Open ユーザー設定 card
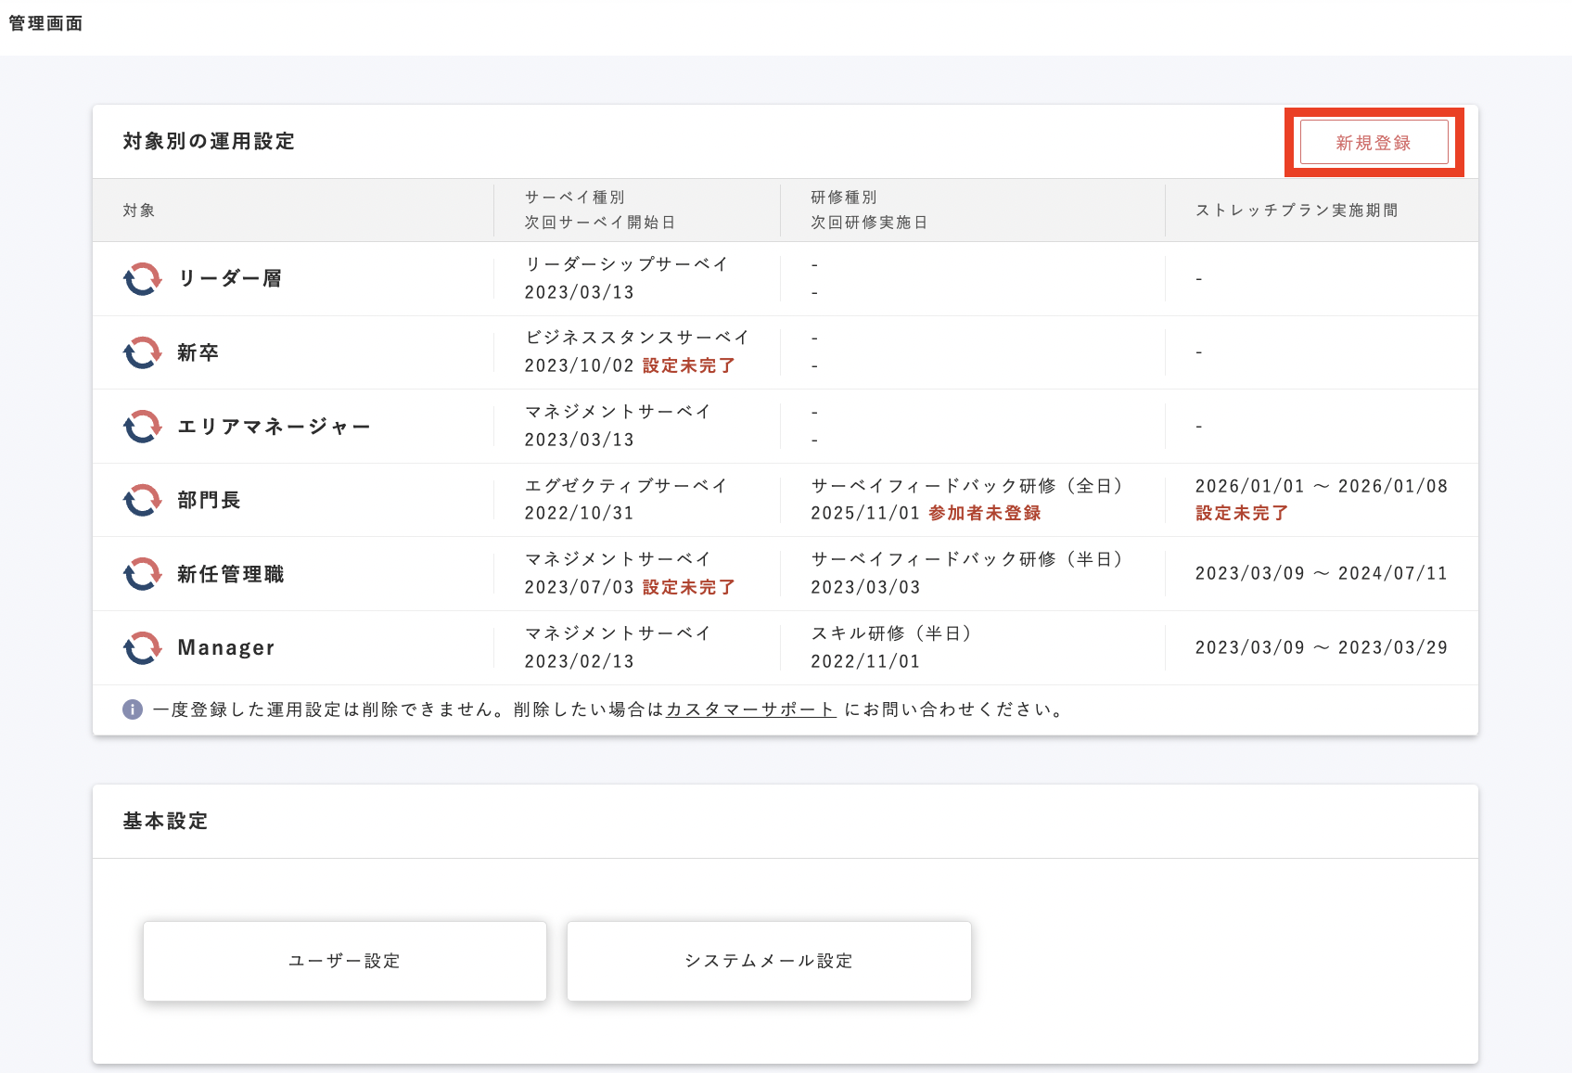This screenshot has width=1572, height=1073. [345, 961]
